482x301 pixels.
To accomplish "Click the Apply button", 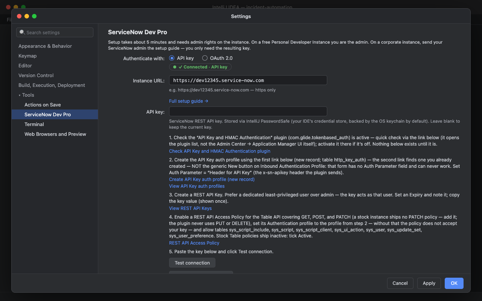I will [429, 283].
